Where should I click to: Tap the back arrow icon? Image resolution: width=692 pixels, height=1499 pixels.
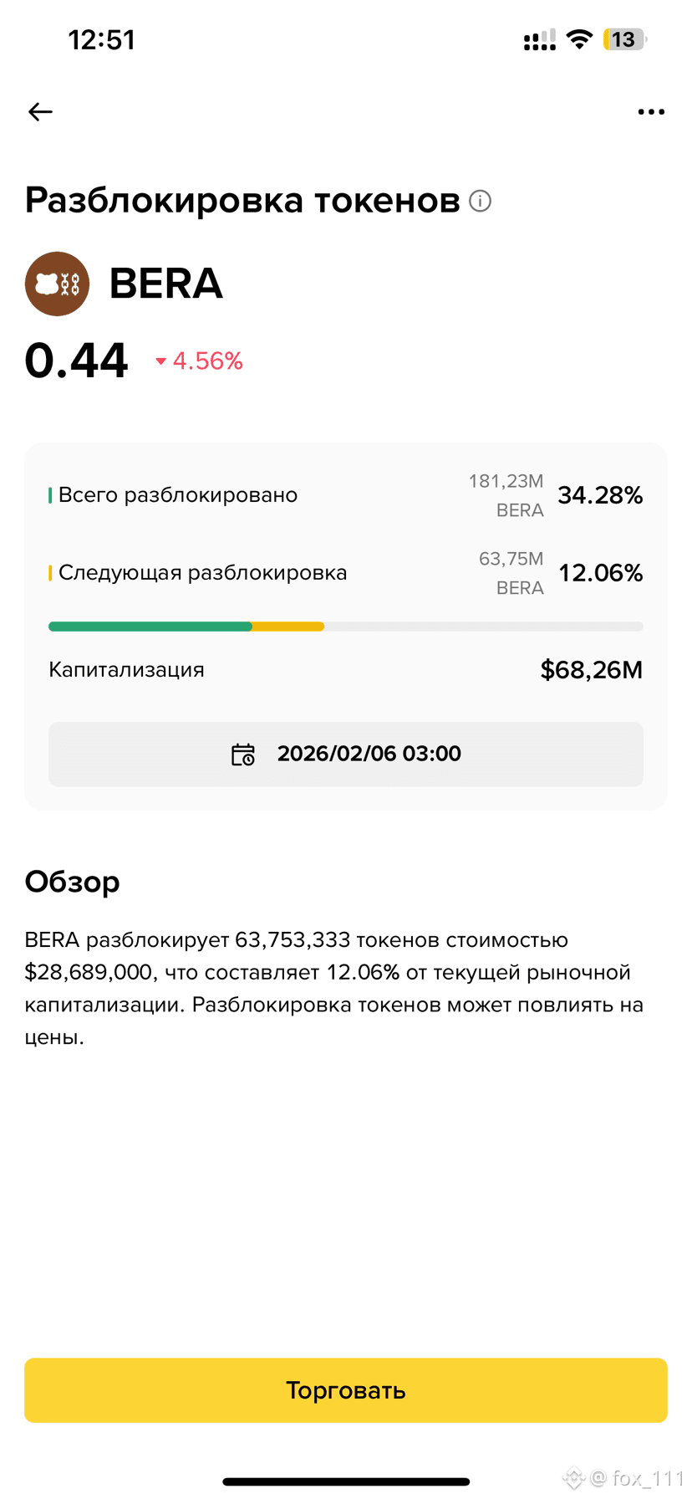coord(40,111)
